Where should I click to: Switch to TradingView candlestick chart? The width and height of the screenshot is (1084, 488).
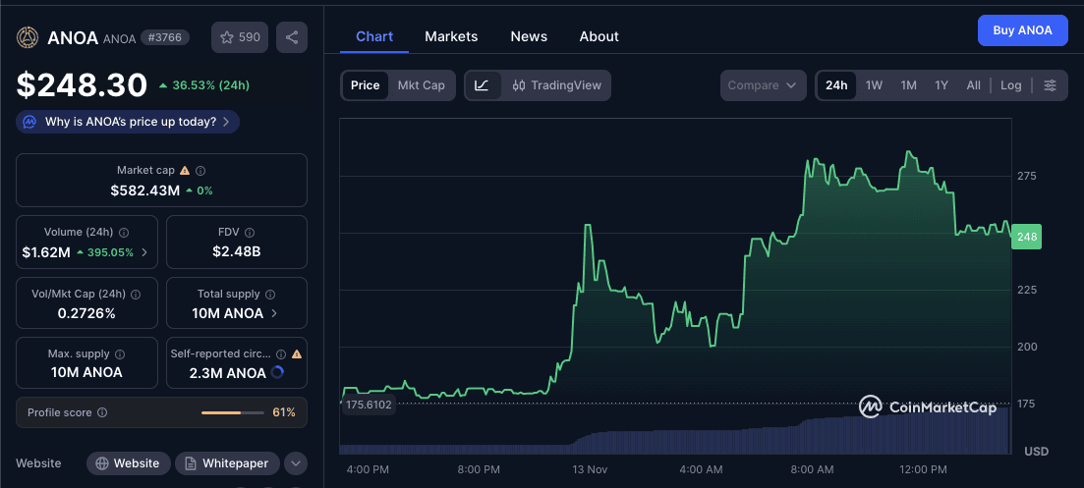click(x=556, y=85)
